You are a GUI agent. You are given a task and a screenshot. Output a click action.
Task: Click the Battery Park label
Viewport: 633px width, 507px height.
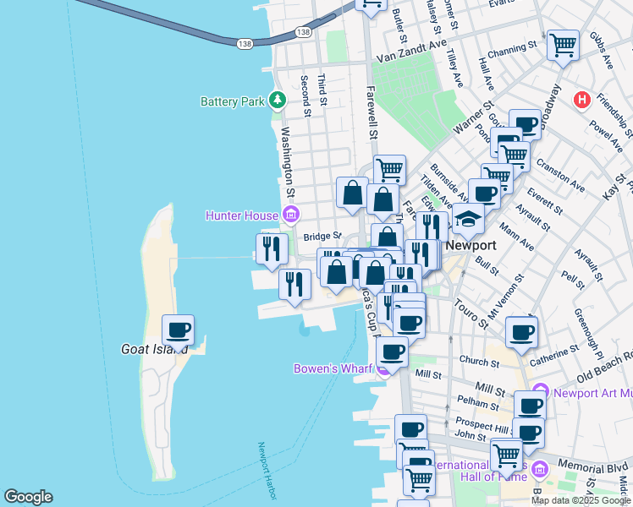point(233,101)
